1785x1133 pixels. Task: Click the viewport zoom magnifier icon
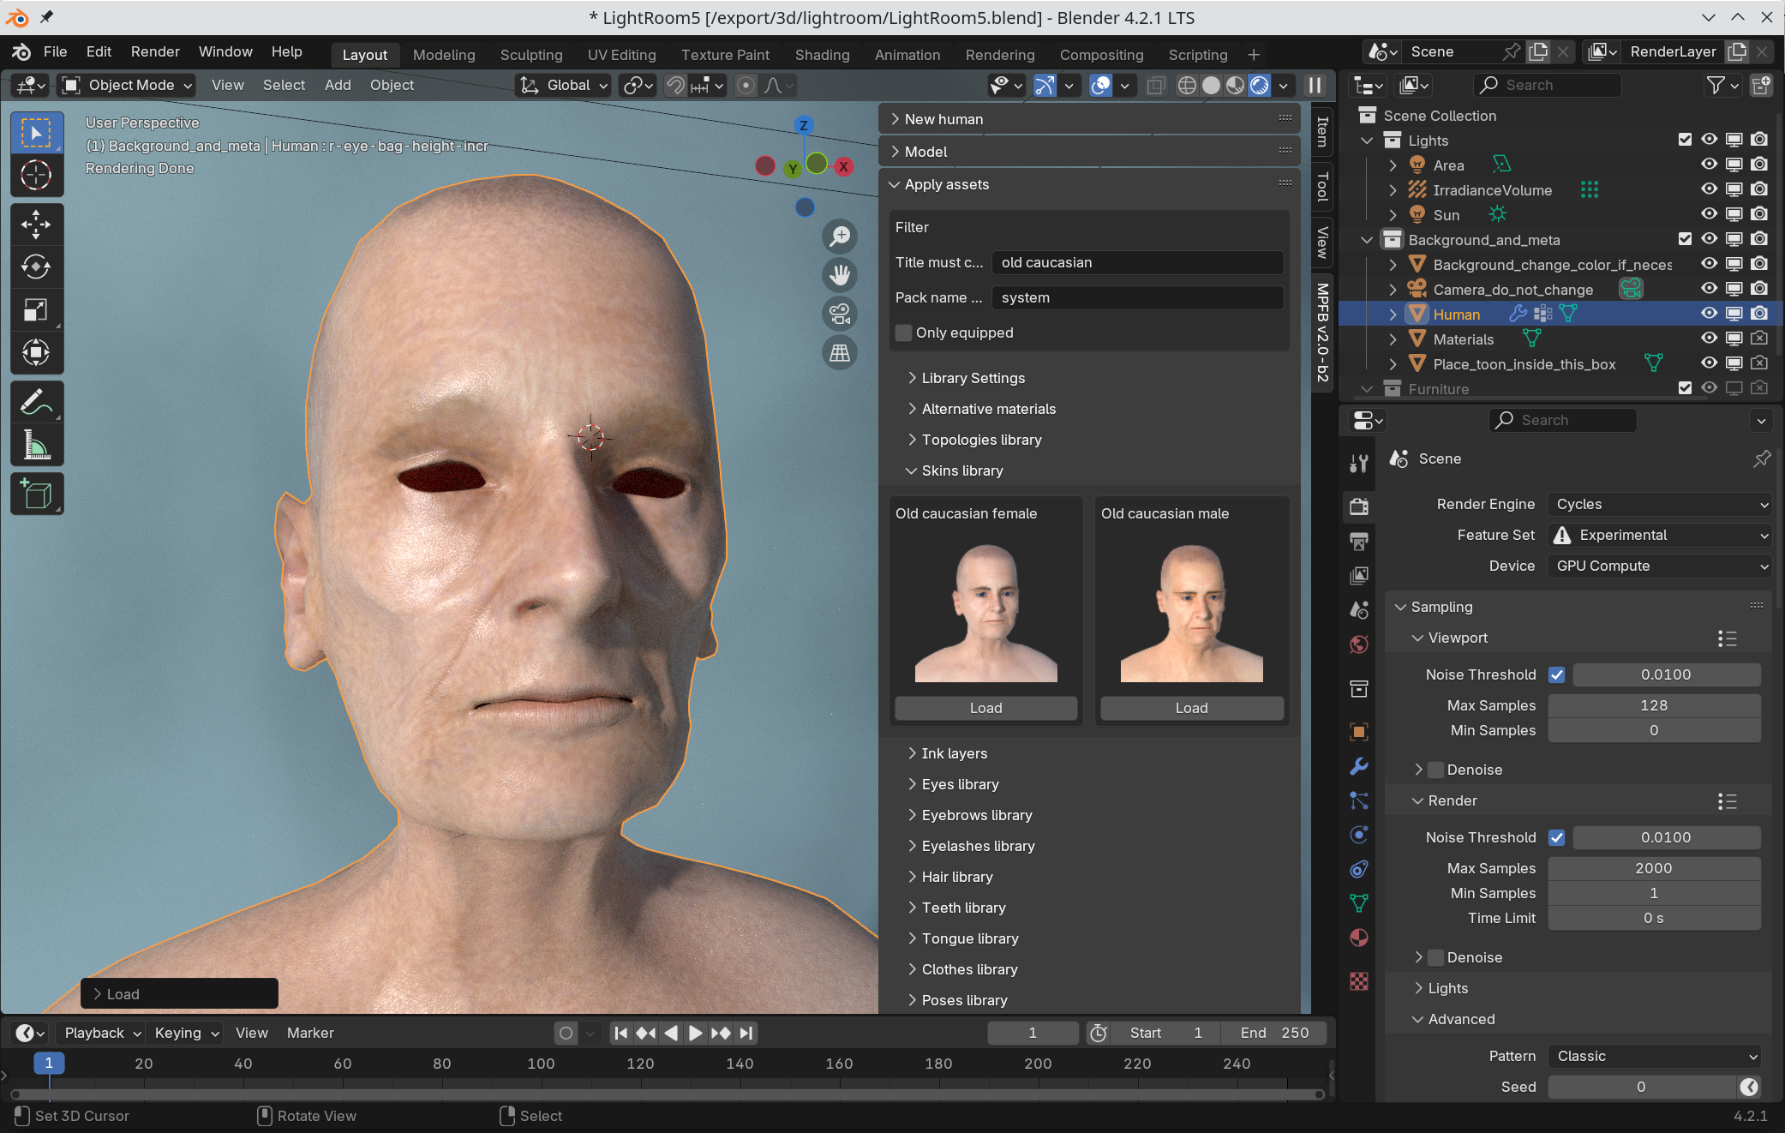click(x=840, y=236)
